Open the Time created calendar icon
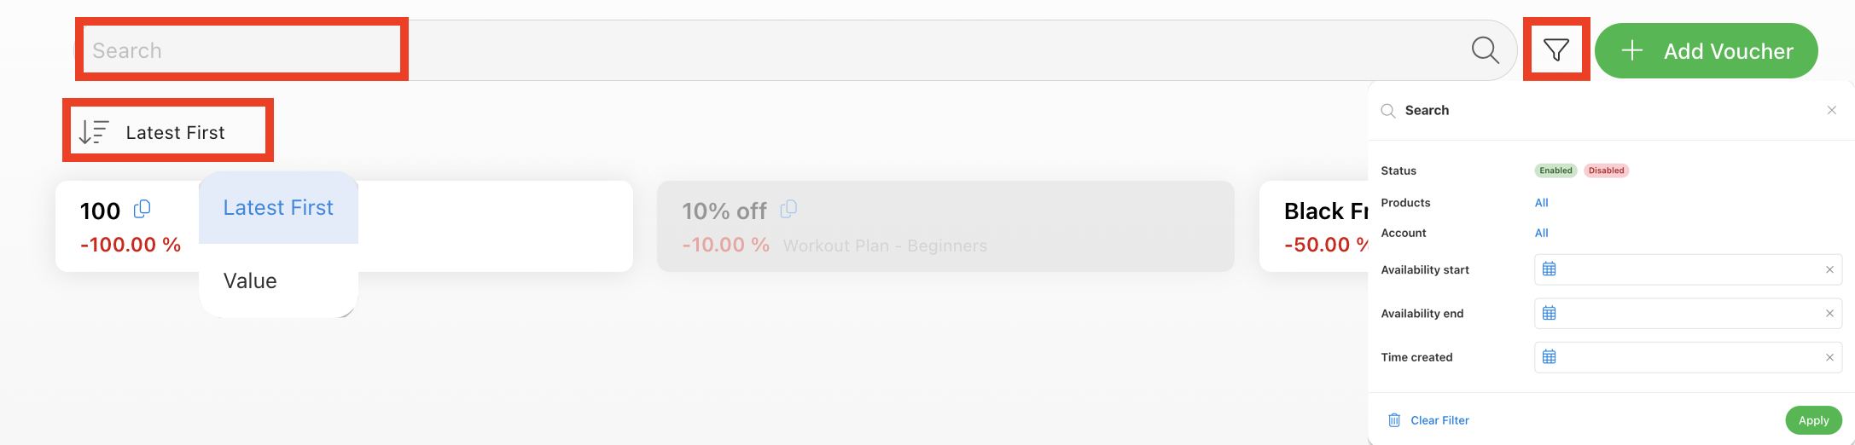The height and width of the screenshot is (445, 1855). [x=1550, y=357]
